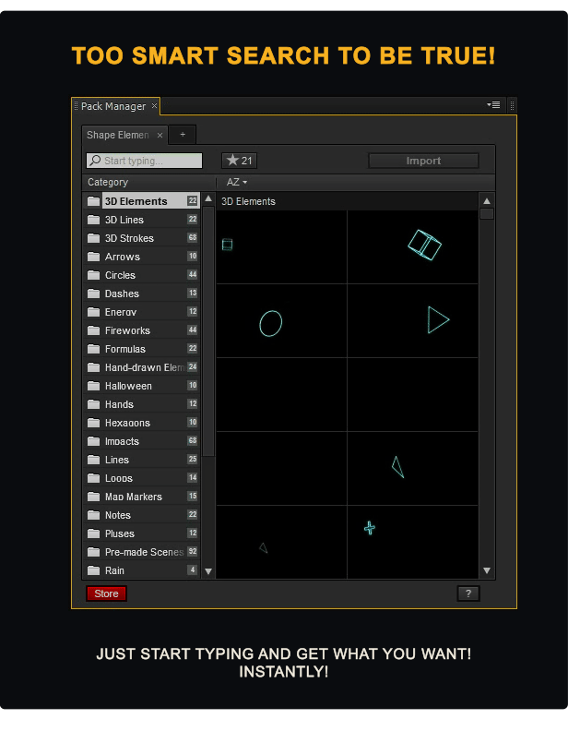Select the Impacts category
The width and height of the screenshot is (568, 755).
pyautogui.click(x=143, y=441)
